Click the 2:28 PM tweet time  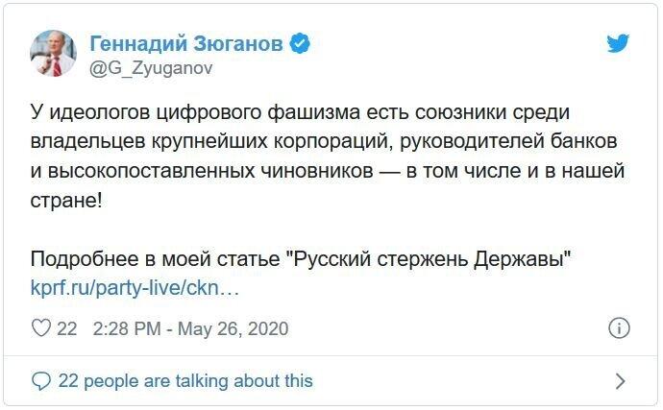pyautogui.click(x=126, y=328)
